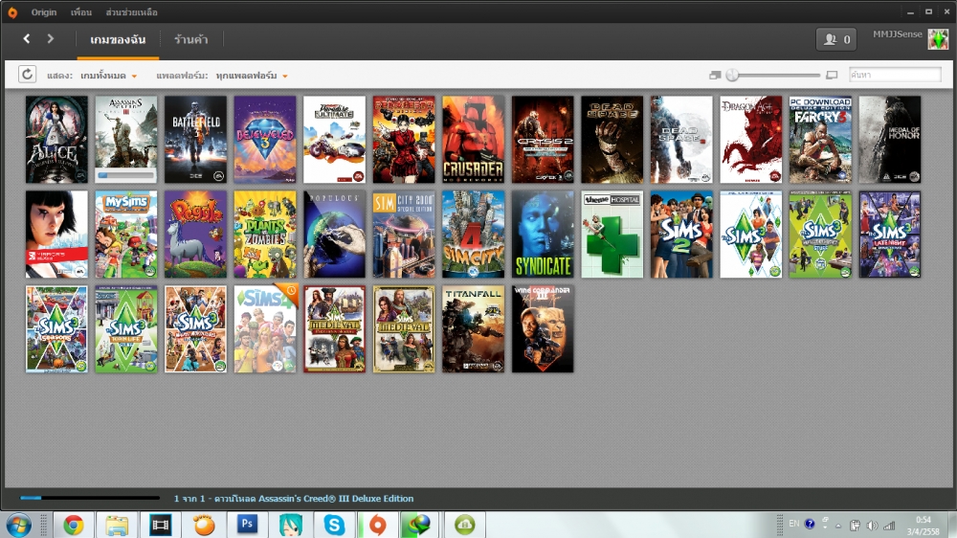Expand the ทุกแพลตฟอร์ม platform dropdown
This screenshot has width=957, height=538.
coord(252,75)
